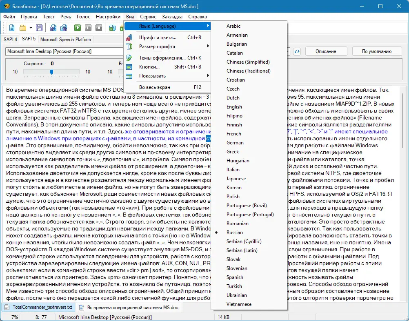
Task: Click the Open file folder icon
Action: click(x=22, y=28)
